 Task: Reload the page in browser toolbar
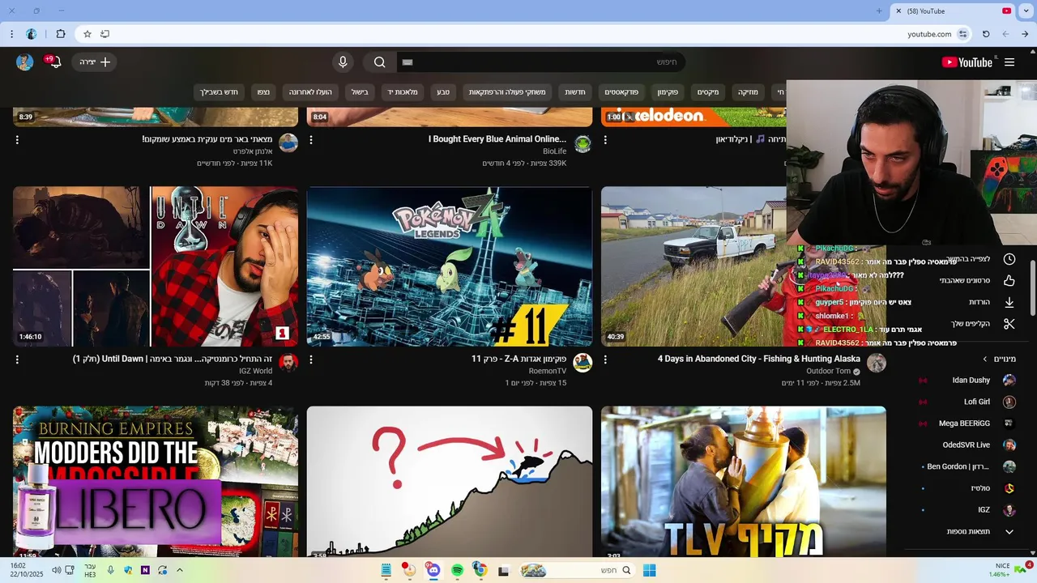(986, 34)
